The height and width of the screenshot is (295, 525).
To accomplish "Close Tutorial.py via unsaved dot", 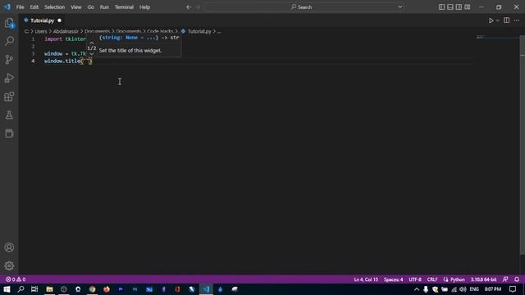I will point(59,20).
